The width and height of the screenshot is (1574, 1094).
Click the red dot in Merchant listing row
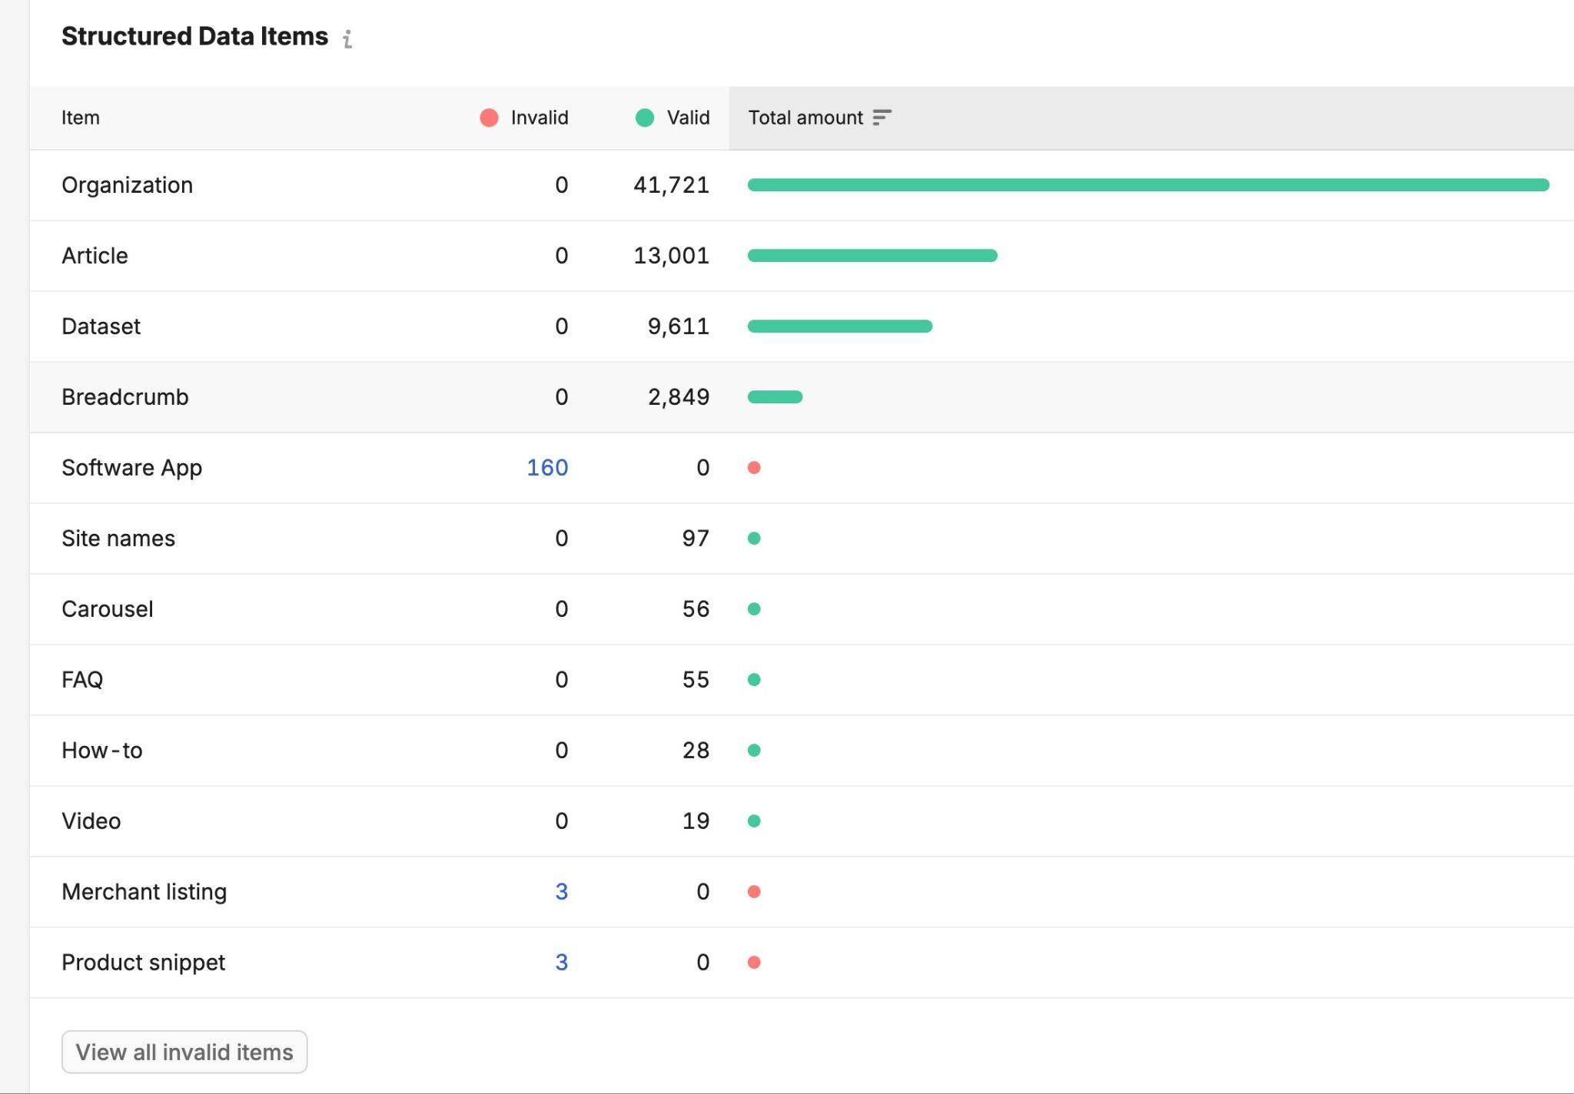click(x=754, y=891)
